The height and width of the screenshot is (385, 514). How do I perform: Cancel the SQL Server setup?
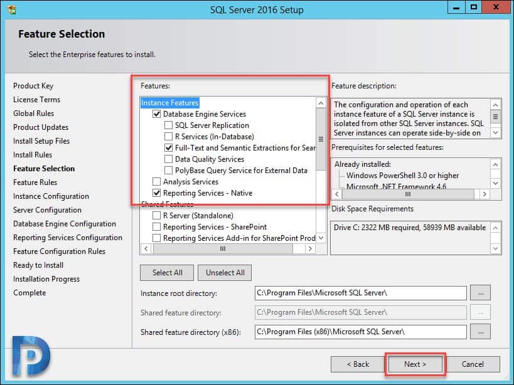[473, 364]
